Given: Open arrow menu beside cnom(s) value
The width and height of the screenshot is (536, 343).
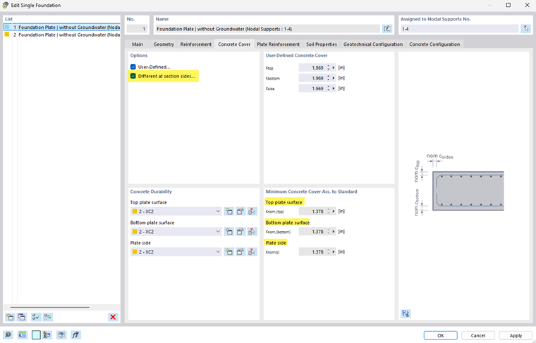Looking at the screenshot, I should [334, 252].
